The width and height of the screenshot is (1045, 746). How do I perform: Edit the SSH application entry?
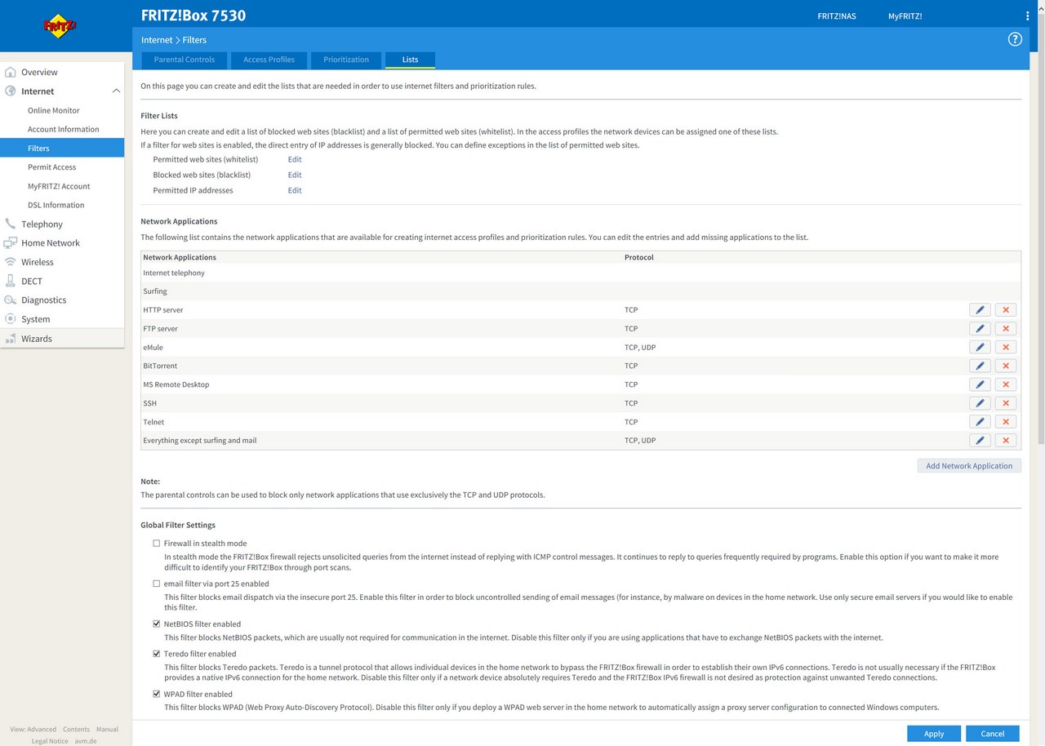[x=980, y=403]
